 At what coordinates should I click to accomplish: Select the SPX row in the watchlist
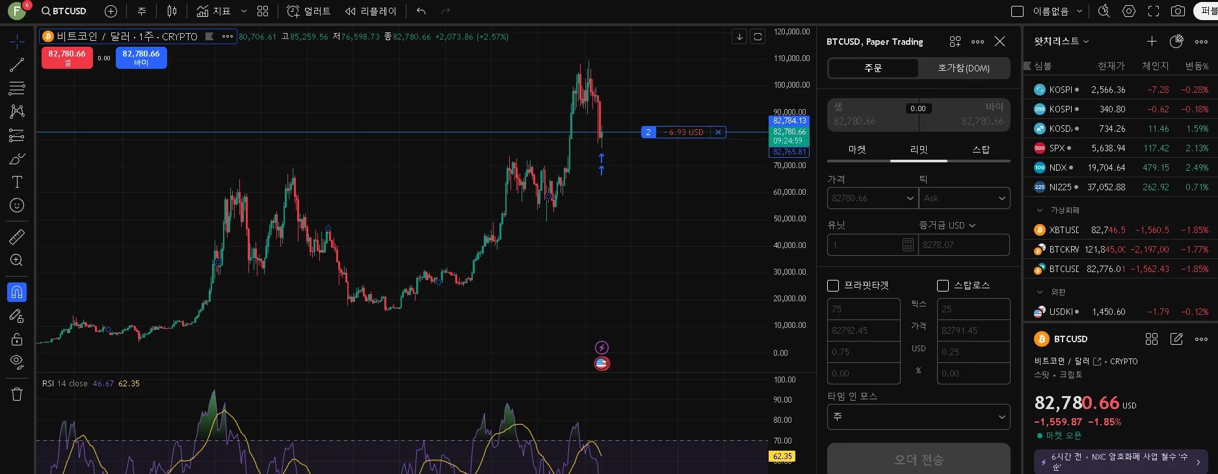[1120, 148]
